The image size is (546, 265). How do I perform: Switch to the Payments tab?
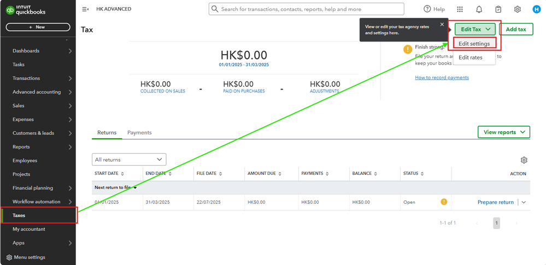[x=139, y=133]
